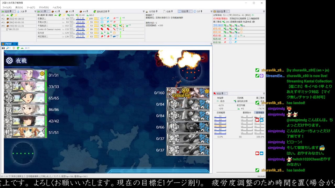Click the battleship card with HP 86/86
Viewport: 335px width, 188px height.
point(25,110)
